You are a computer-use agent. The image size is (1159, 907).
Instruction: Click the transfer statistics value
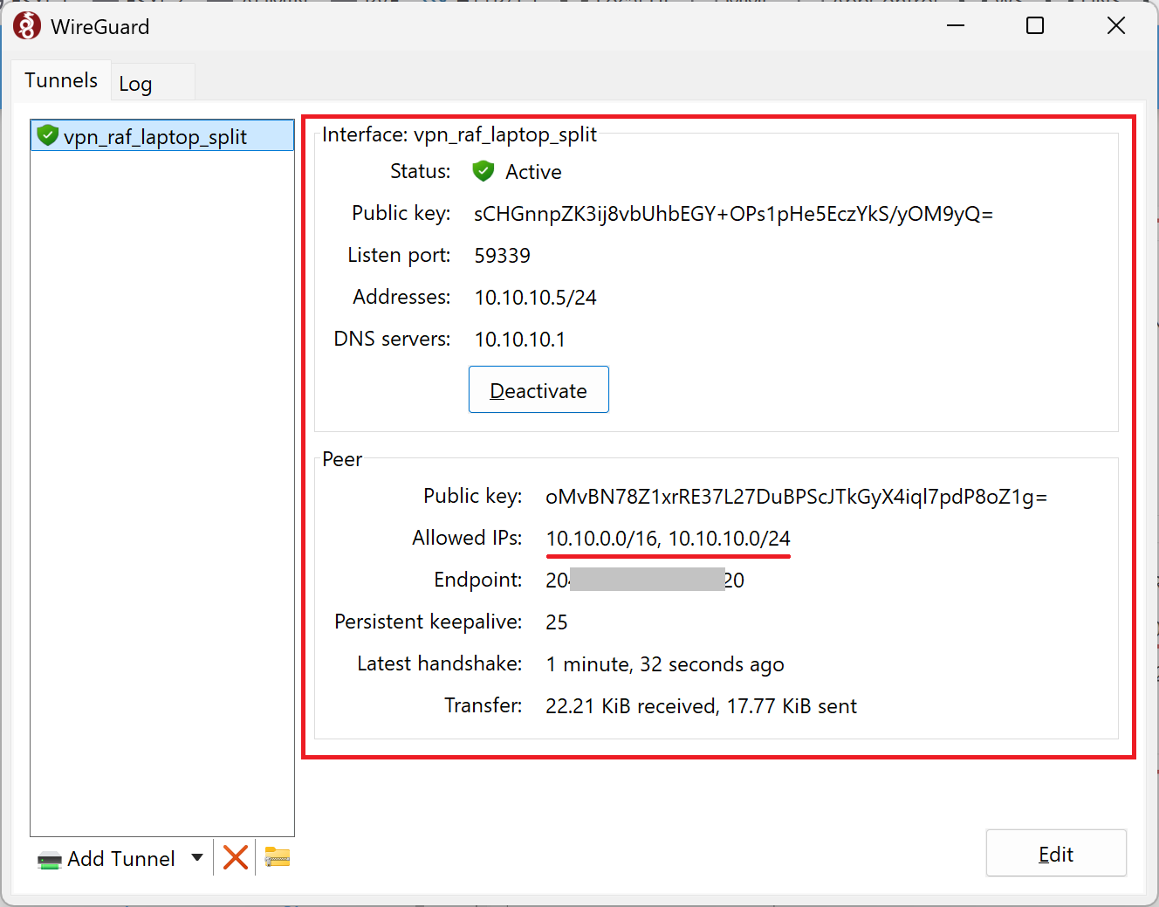pos(702,706)
